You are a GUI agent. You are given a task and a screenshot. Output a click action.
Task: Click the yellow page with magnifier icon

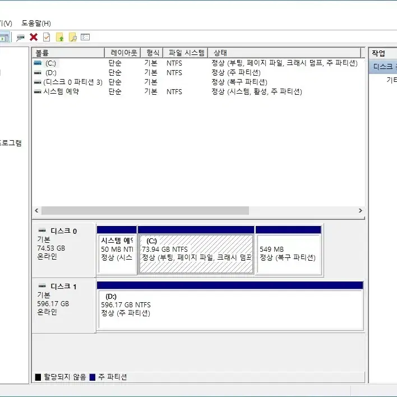pos(73,37)
